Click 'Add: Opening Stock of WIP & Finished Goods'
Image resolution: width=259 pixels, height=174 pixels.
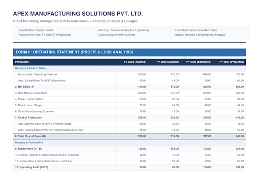click(45, 124)
